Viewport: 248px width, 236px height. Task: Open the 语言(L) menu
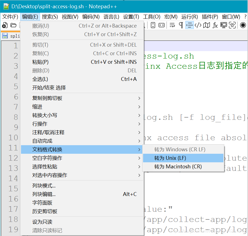click(111, 17)
